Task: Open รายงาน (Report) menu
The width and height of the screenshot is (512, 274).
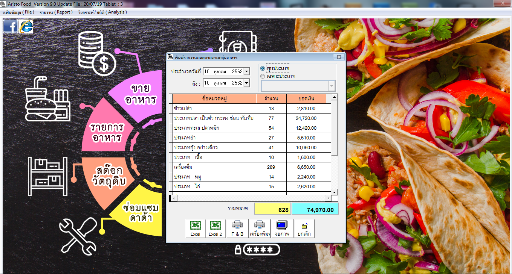Action: coord(56,12)
